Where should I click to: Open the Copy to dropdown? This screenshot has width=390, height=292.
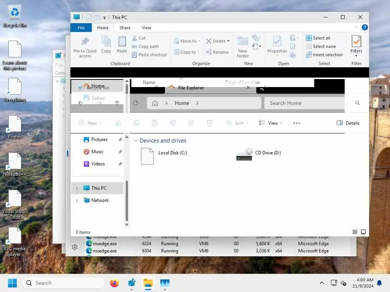(187, 52)
